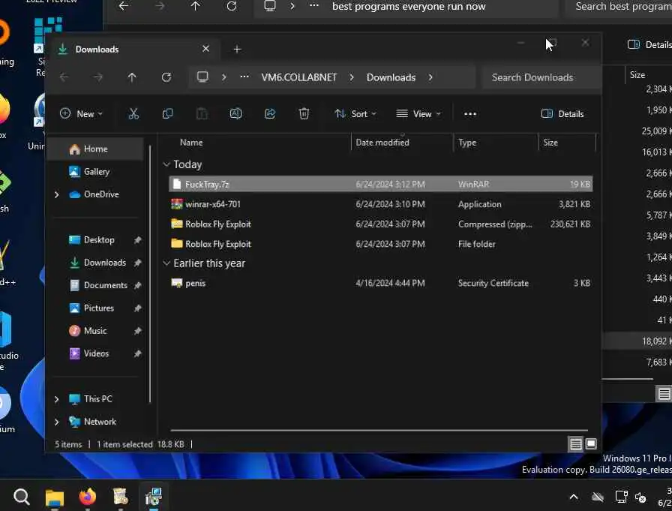
Task: Select the selected 7z WinRAR file row
Action: coord(380,185)
